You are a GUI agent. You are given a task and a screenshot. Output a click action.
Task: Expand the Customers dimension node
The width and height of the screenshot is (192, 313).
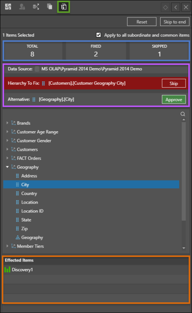pyautogui.click(x=7, y=149)
